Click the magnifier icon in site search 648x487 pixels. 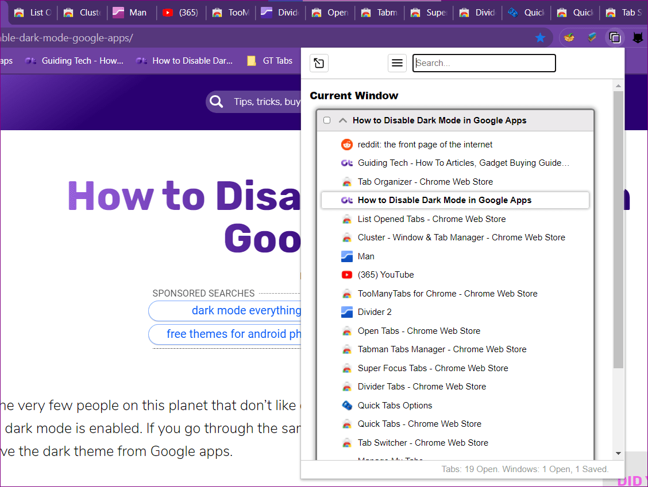click(217, 102)
